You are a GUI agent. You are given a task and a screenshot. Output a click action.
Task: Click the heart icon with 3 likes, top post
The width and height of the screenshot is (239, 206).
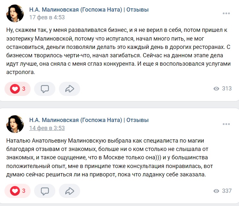coord(15,89)
